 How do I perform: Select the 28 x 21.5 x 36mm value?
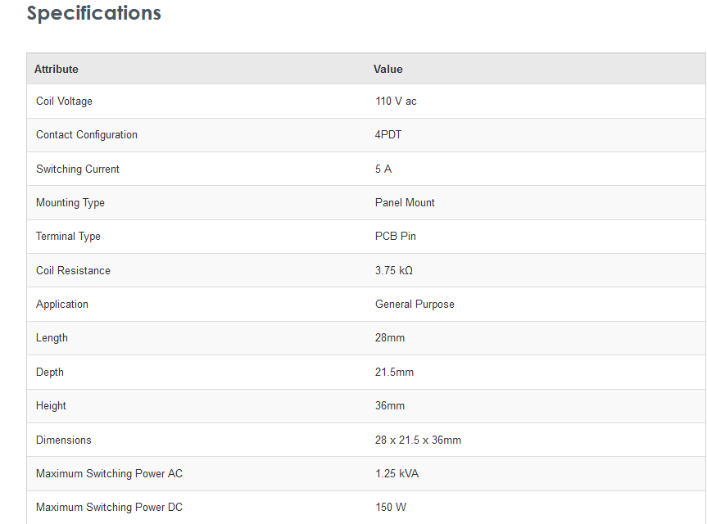[418, 440]
